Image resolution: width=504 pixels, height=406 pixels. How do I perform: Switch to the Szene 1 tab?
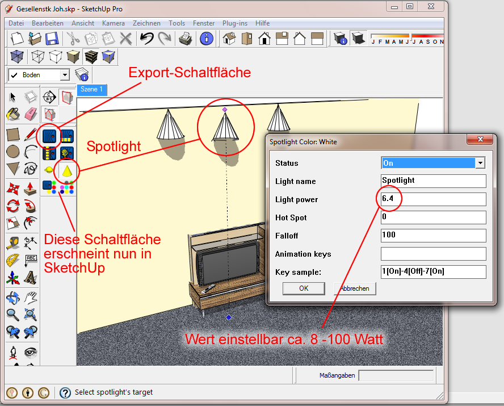click(92, 89)
